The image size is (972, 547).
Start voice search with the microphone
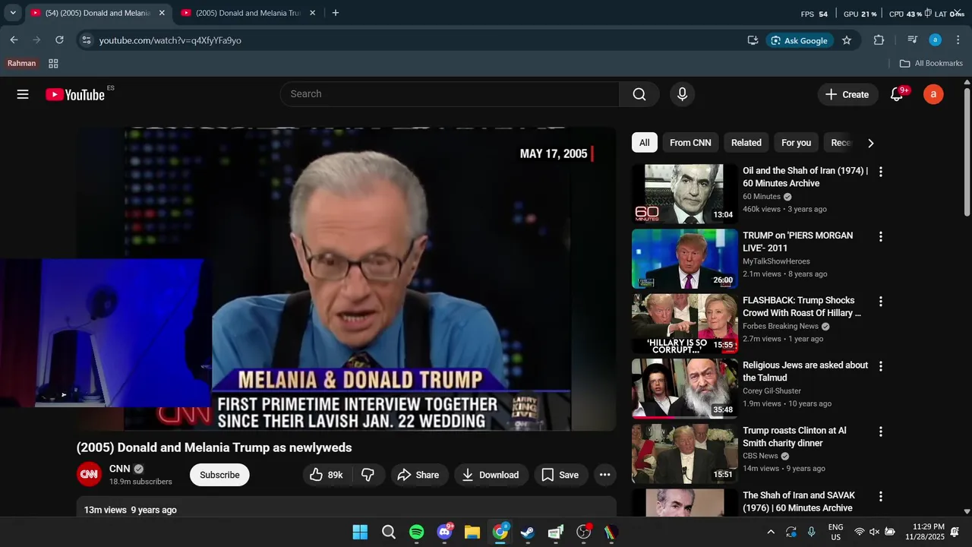point(682,94)
